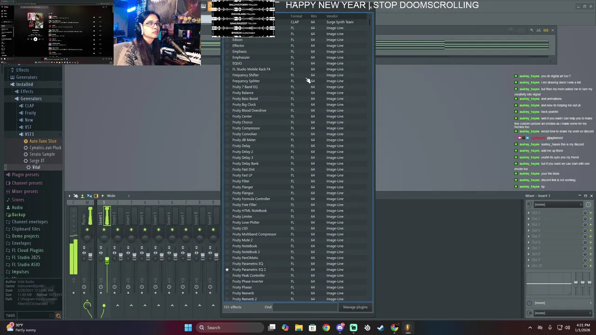
Task: Choose Fruity Reeverb 2 from effects list
Action: 244,299
